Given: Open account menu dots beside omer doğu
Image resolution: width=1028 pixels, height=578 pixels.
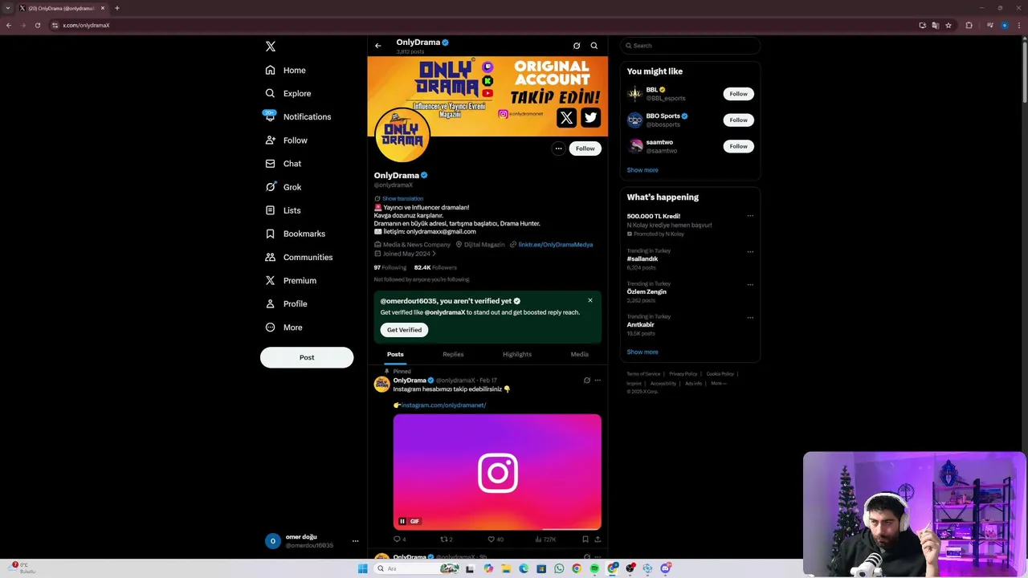Looking at the screenshot, I should click(x=355, y=541).
